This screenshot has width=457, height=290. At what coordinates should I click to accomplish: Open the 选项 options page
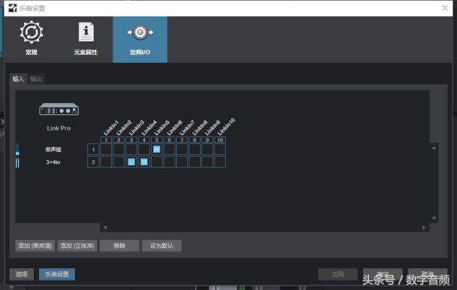(x=22, y=274)
